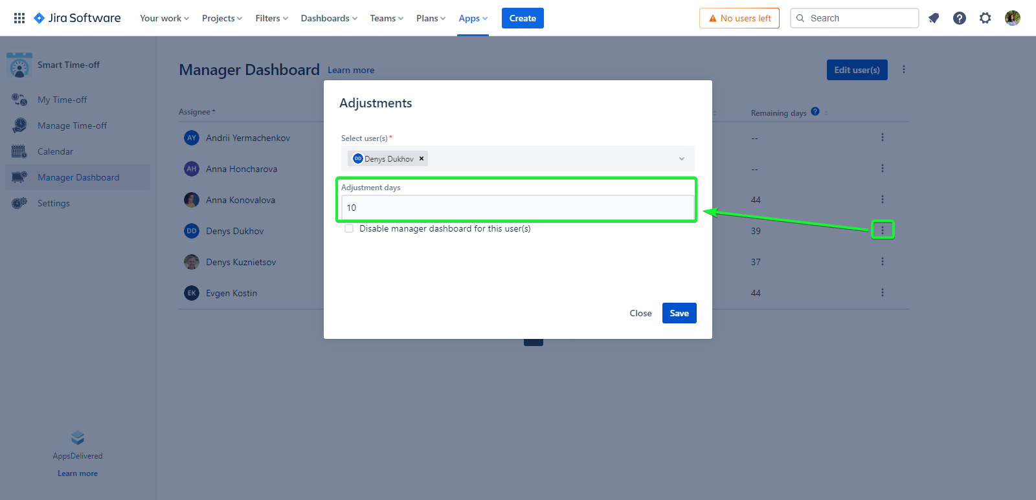Check Disable manager dashboard for this user(s)

point(349,228)
